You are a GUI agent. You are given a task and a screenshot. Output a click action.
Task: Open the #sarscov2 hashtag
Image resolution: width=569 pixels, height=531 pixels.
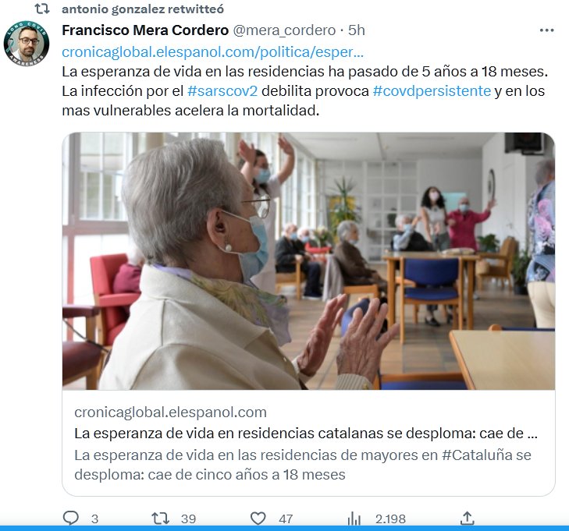pos(222,91)
